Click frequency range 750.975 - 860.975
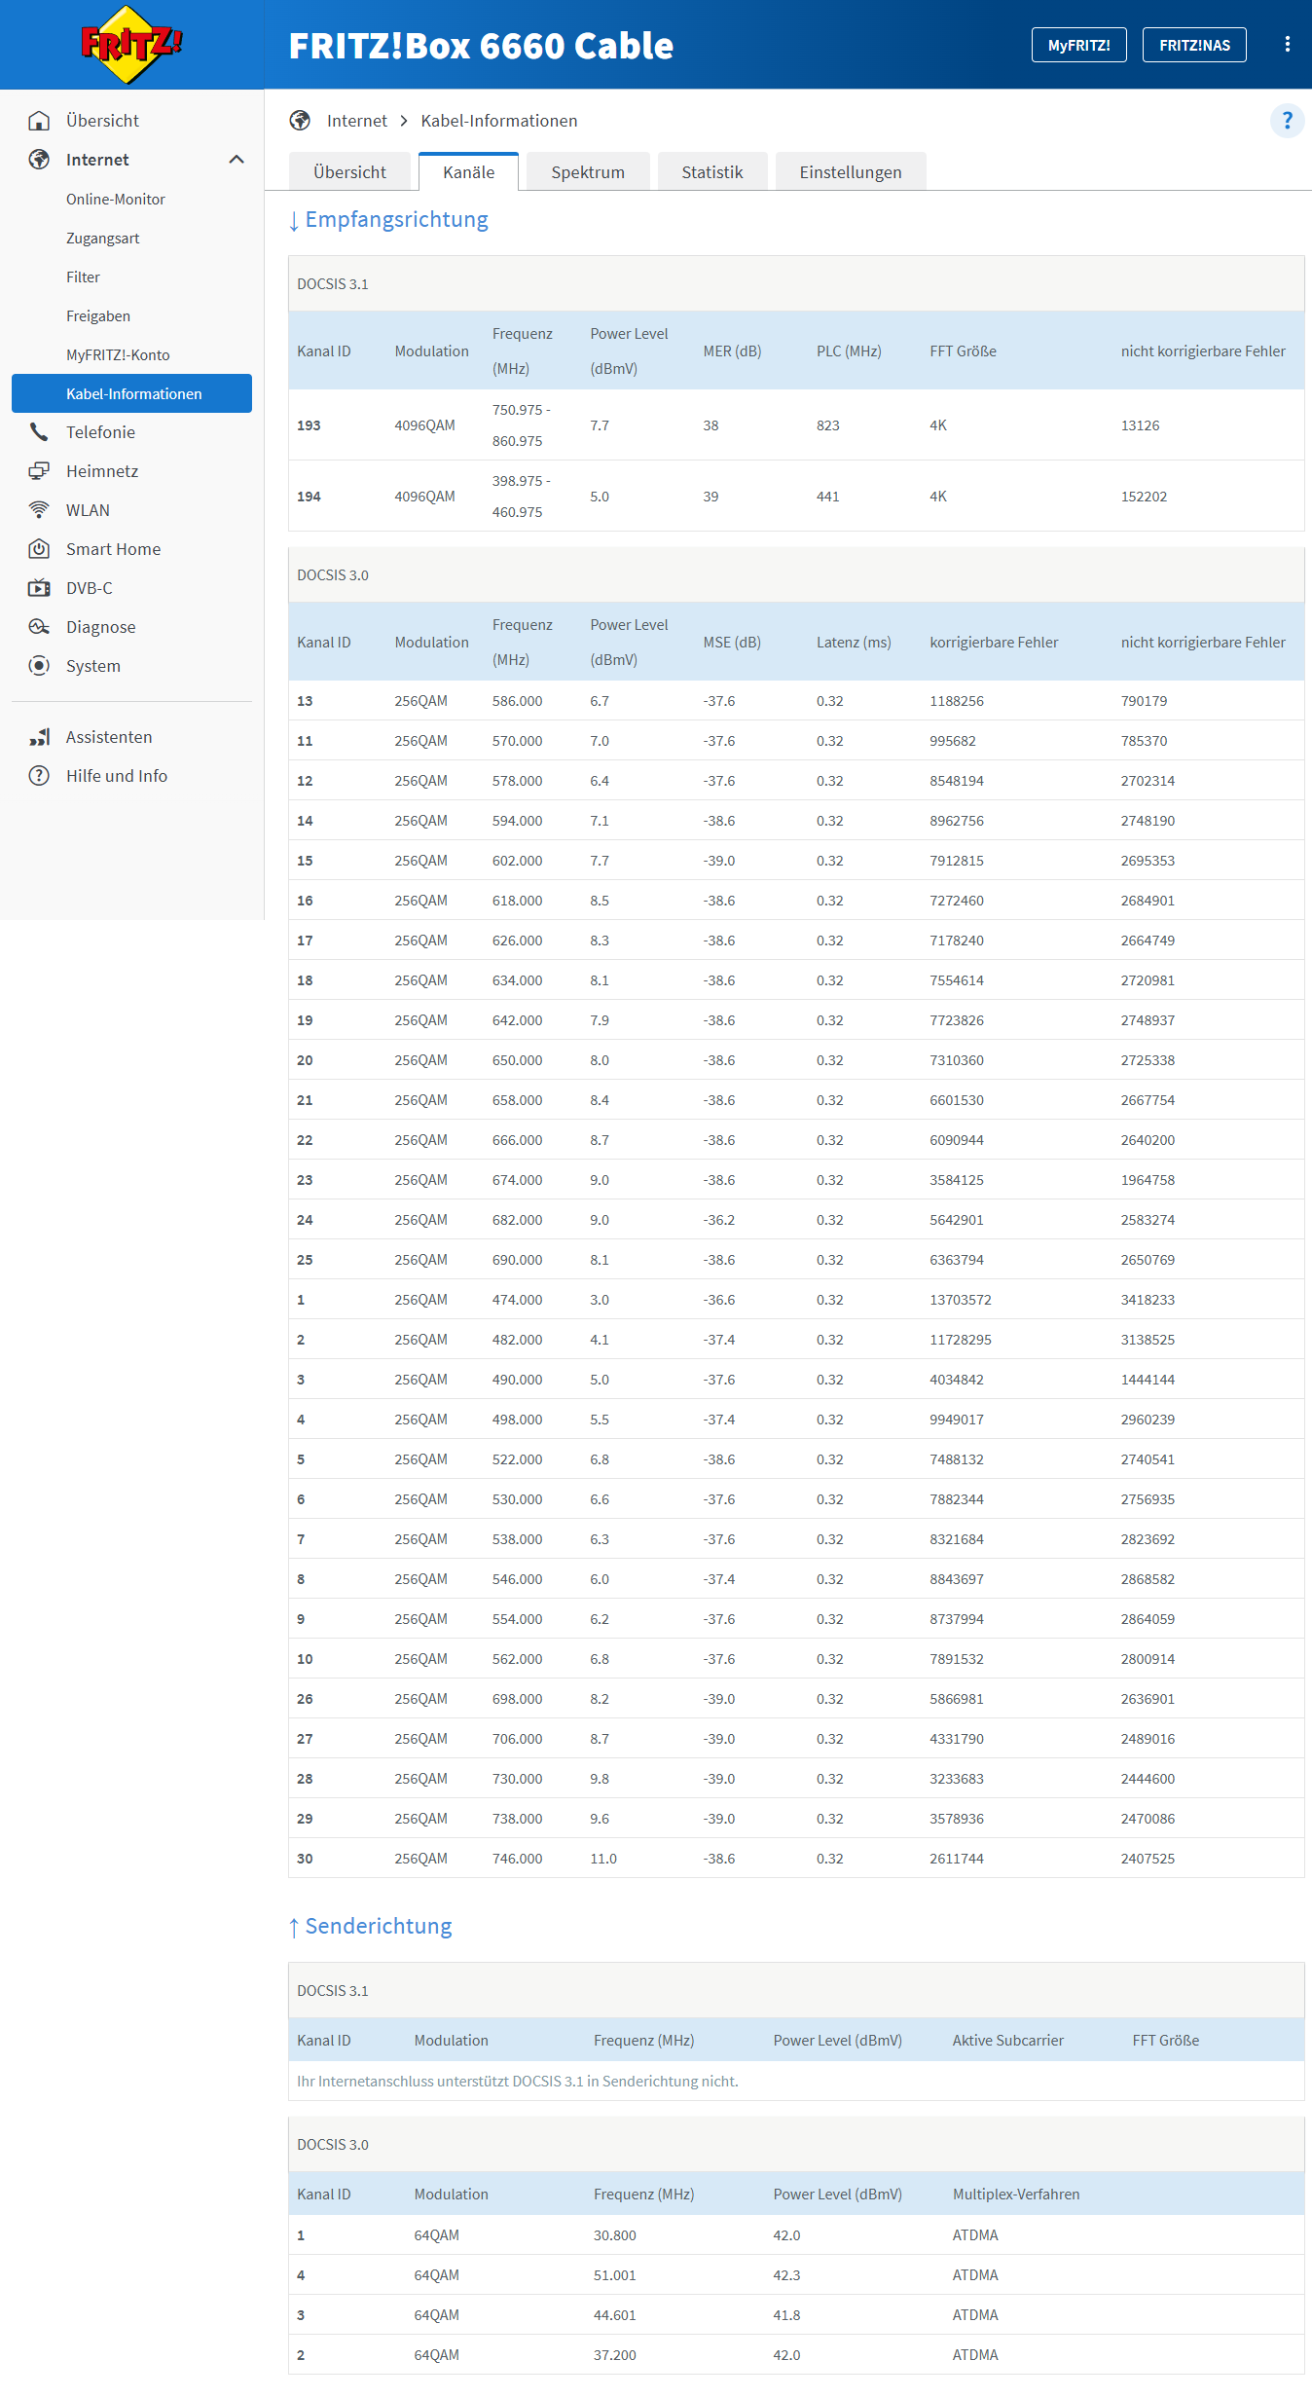The height and width of the screenshot is (2398, 1312). point(521,425)
